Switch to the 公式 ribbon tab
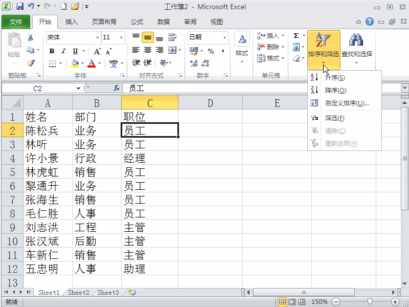 click(x=137, y=22)
